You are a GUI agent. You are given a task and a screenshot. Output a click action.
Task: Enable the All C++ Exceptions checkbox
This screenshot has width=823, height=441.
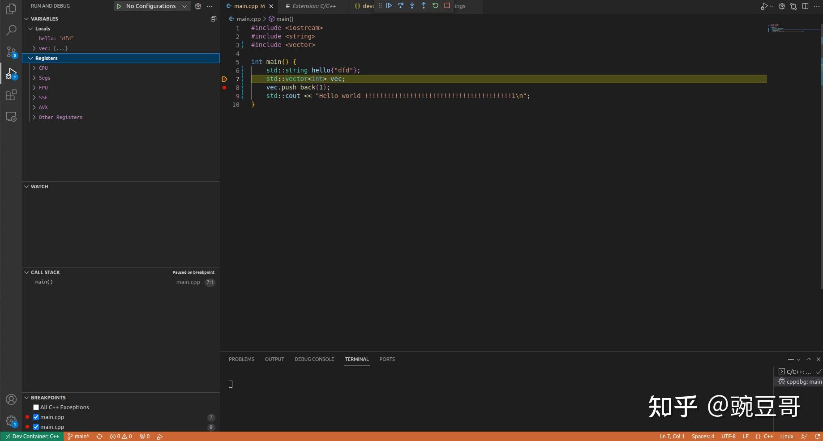coord(36,407)
